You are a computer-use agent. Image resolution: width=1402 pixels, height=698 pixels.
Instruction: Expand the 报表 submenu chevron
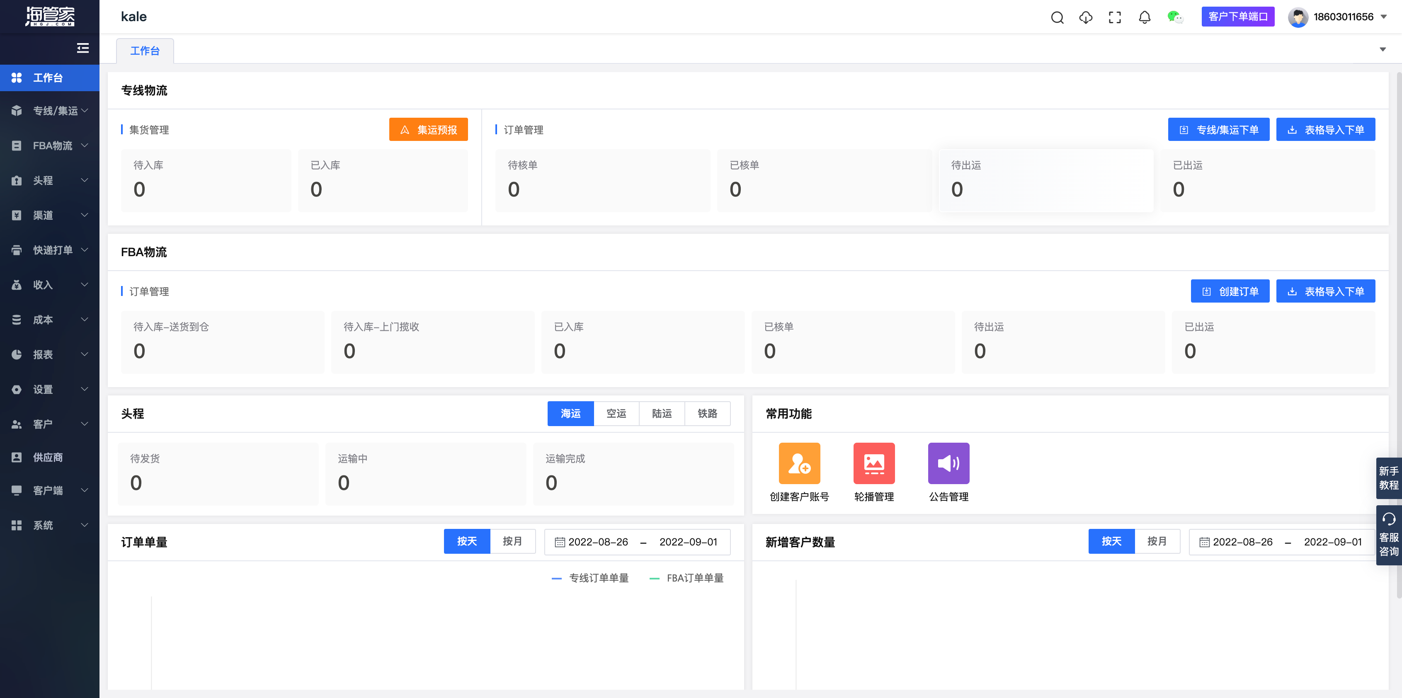tap(84, 354)
